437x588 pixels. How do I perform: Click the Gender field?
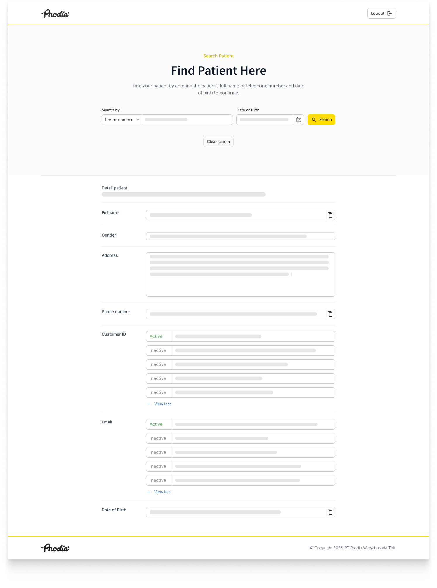coord(241,236)
